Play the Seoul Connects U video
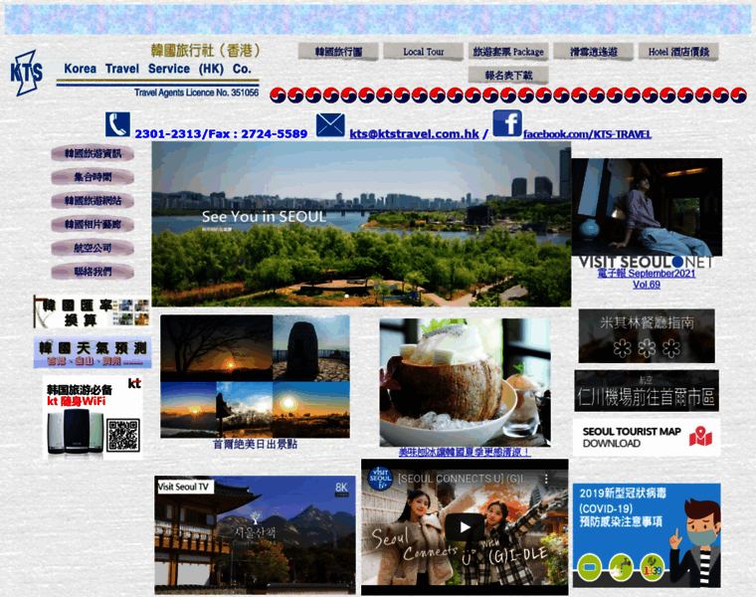This screenshot has height=597, width=756. (x=465, y=527)
